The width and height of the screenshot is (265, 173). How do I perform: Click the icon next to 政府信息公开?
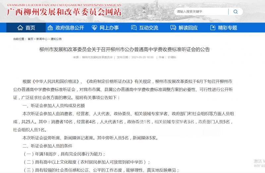point(50,28)
